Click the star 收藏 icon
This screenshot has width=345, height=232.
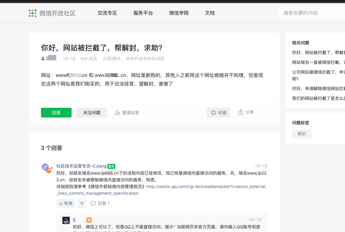tap(213, 112)
